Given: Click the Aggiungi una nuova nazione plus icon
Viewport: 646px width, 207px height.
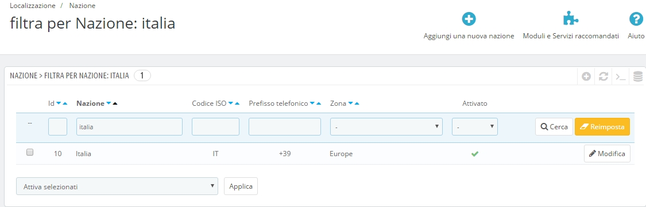Looking at the screenshot, I should point(469,19).
